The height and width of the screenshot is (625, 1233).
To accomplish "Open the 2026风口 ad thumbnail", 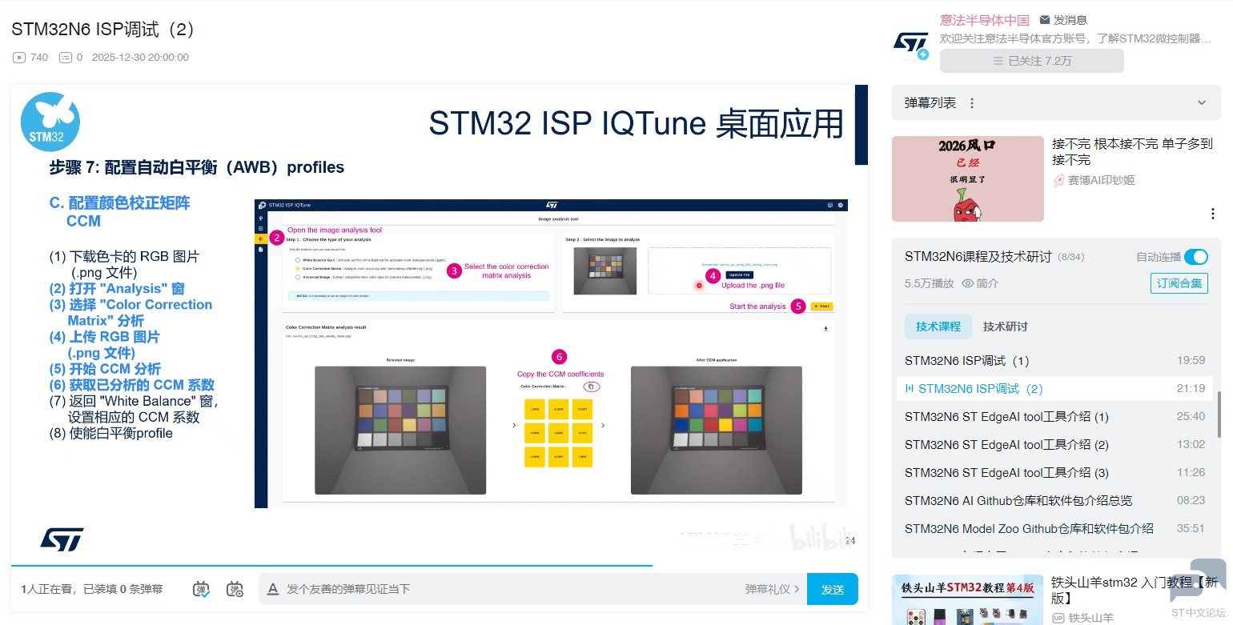I will 968,178.
